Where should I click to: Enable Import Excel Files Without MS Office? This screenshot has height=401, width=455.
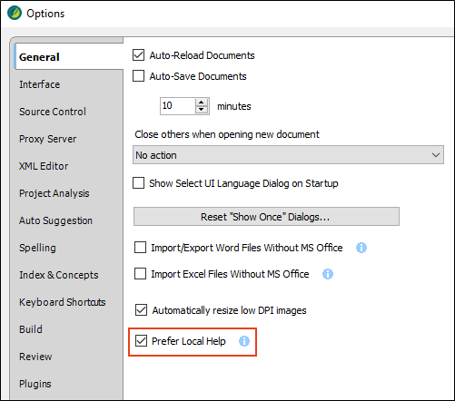pyautogui.click(x=140, y=274)
